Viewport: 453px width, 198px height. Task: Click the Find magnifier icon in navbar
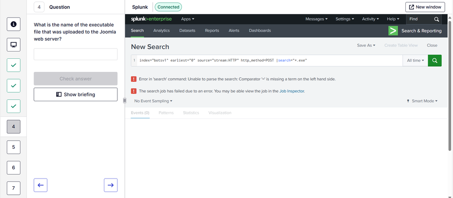pyautogui.click(x=436, y=19)
